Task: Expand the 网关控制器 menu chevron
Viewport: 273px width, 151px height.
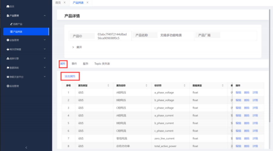Action: tap(45, 49)
